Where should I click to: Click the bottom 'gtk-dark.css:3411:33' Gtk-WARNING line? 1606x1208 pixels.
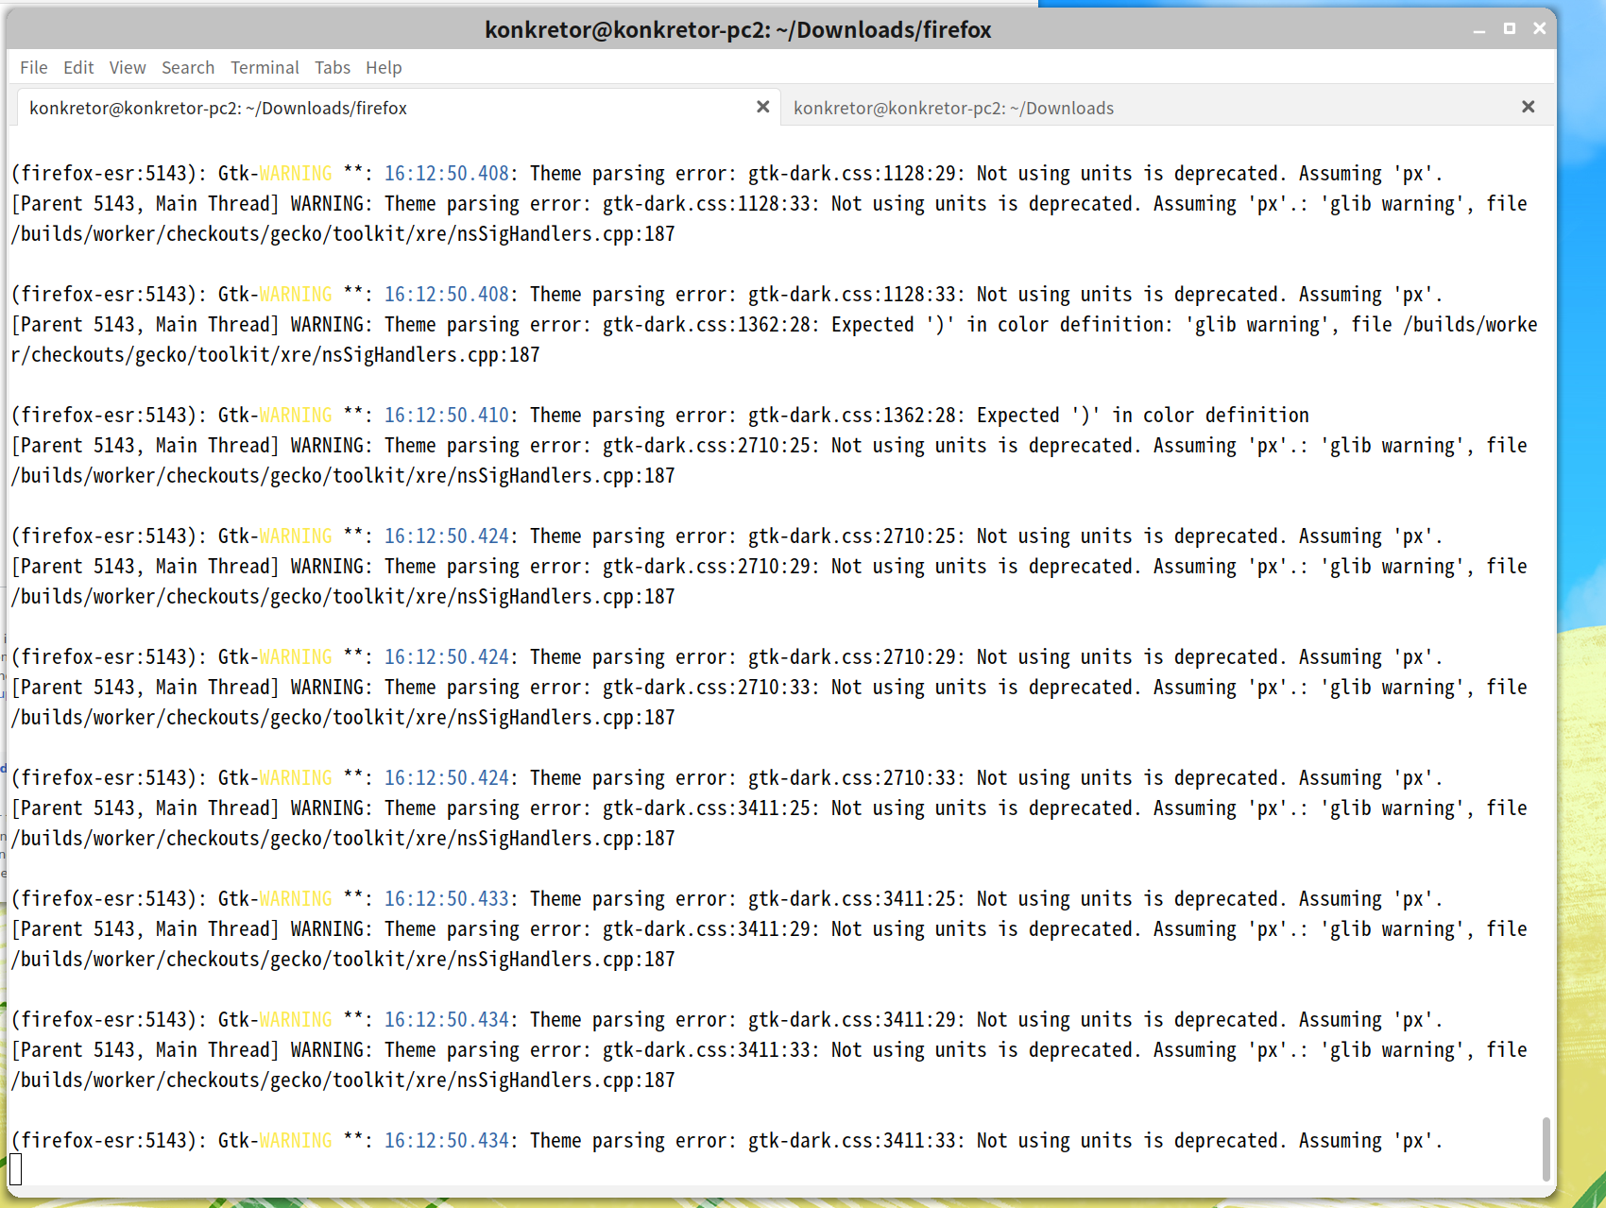(727, 1141)
